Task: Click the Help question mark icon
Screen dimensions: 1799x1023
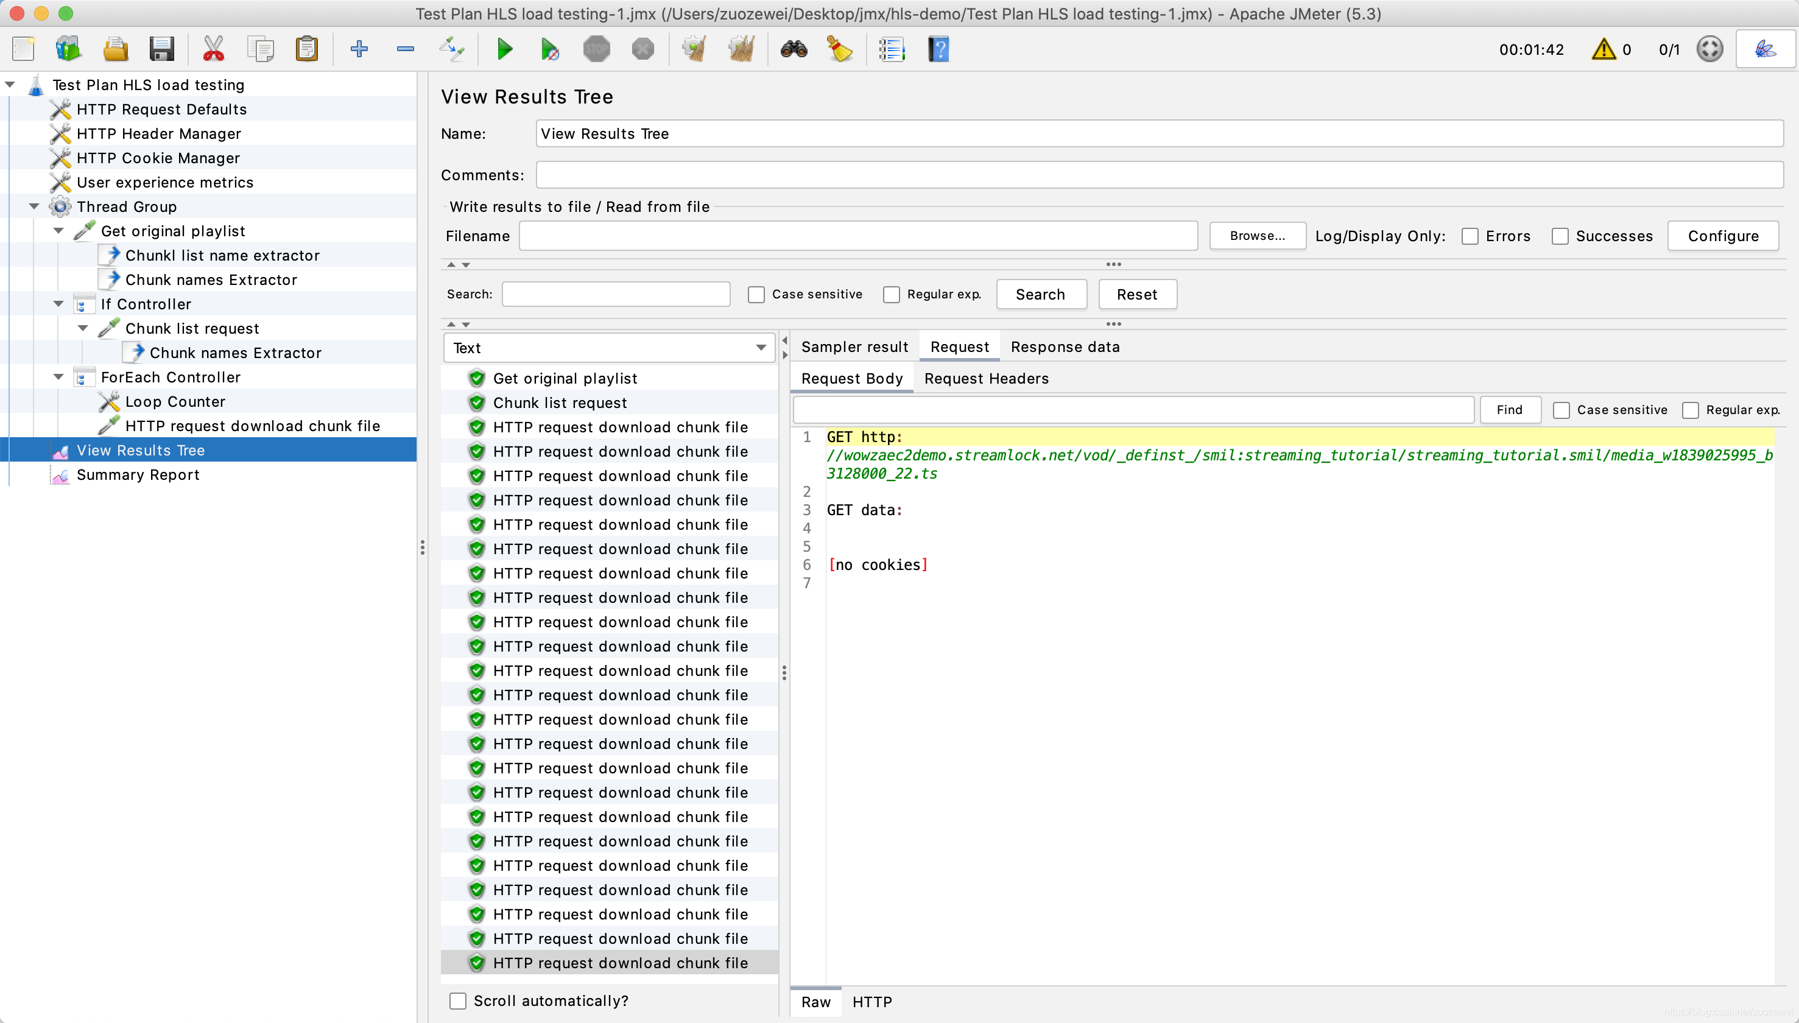Action: pos(938,49)
